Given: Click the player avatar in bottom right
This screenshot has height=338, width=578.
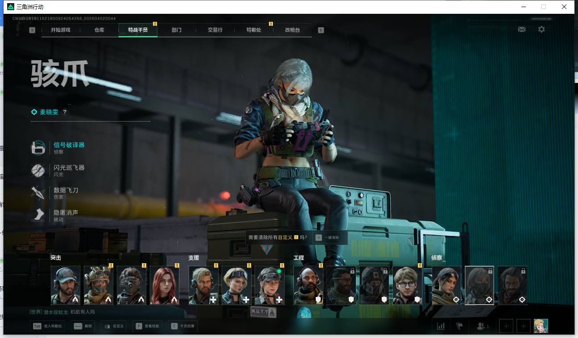Looking at the screenshot, I should 541,326.
